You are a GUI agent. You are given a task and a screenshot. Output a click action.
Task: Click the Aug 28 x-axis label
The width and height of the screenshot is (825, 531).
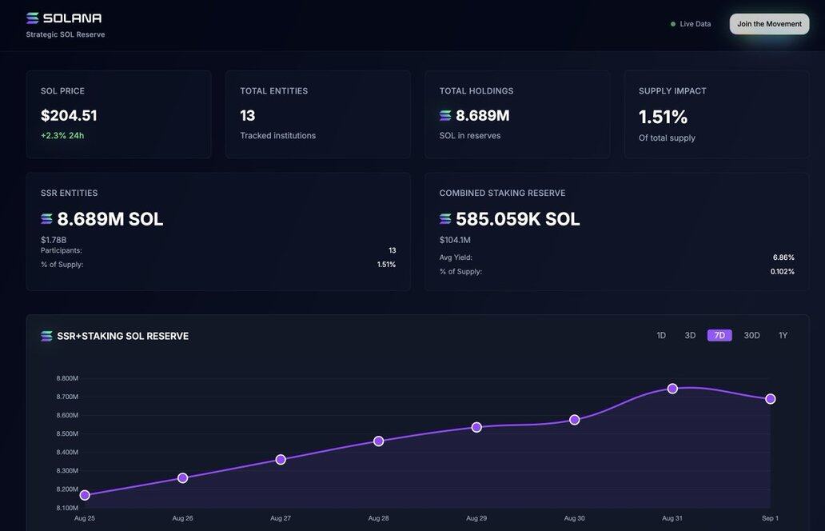(378, 518)
